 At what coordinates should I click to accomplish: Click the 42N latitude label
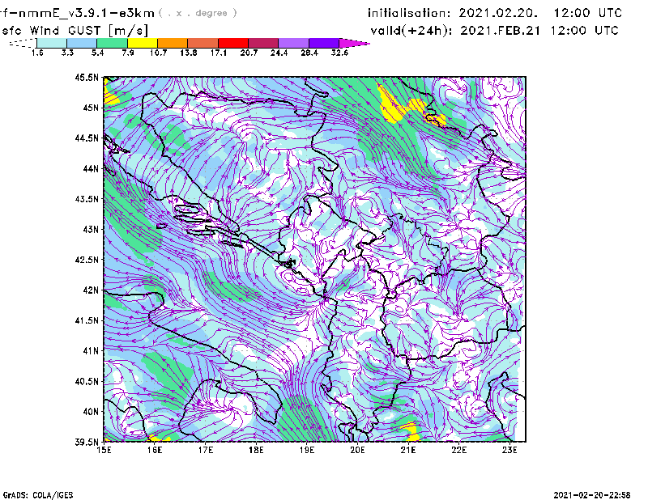tap(91, 290)
